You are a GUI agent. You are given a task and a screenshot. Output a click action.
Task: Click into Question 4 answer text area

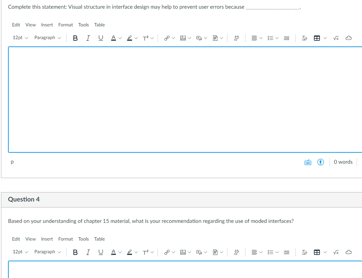coord(185,269)
